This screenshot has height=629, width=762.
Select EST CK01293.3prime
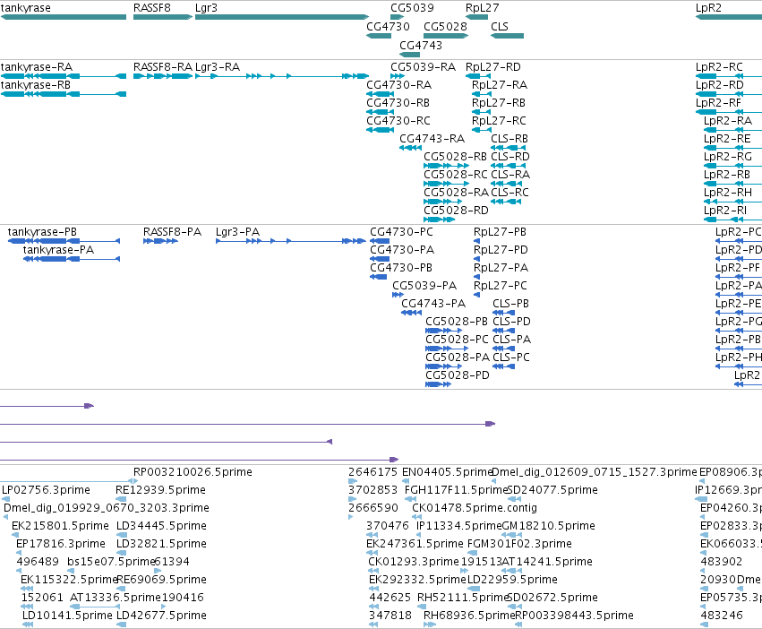click(x=414, y=562)
